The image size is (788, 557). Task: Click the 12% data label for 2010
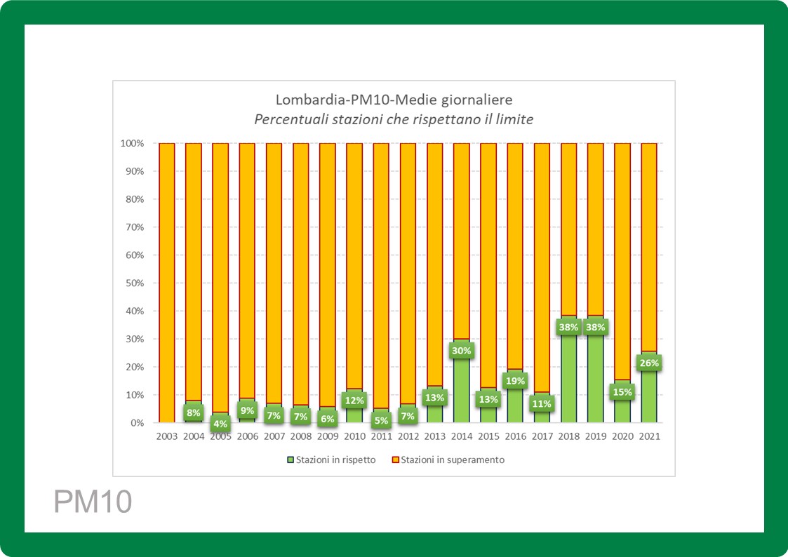354,401
